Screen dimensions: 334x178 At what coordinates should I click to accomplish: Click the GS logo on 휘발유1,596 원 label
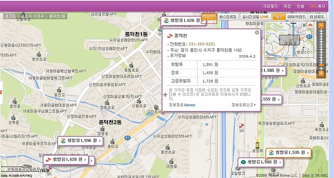tap(63, 140)
